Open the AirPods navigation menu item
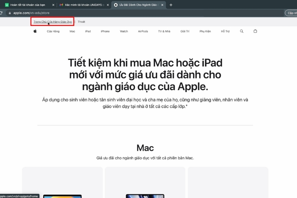 click(x=143, y=31)
